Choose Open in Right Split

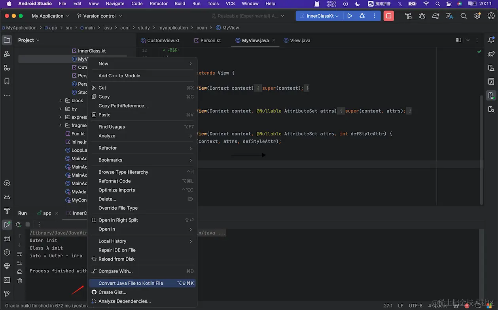click(x=142, y=220)
